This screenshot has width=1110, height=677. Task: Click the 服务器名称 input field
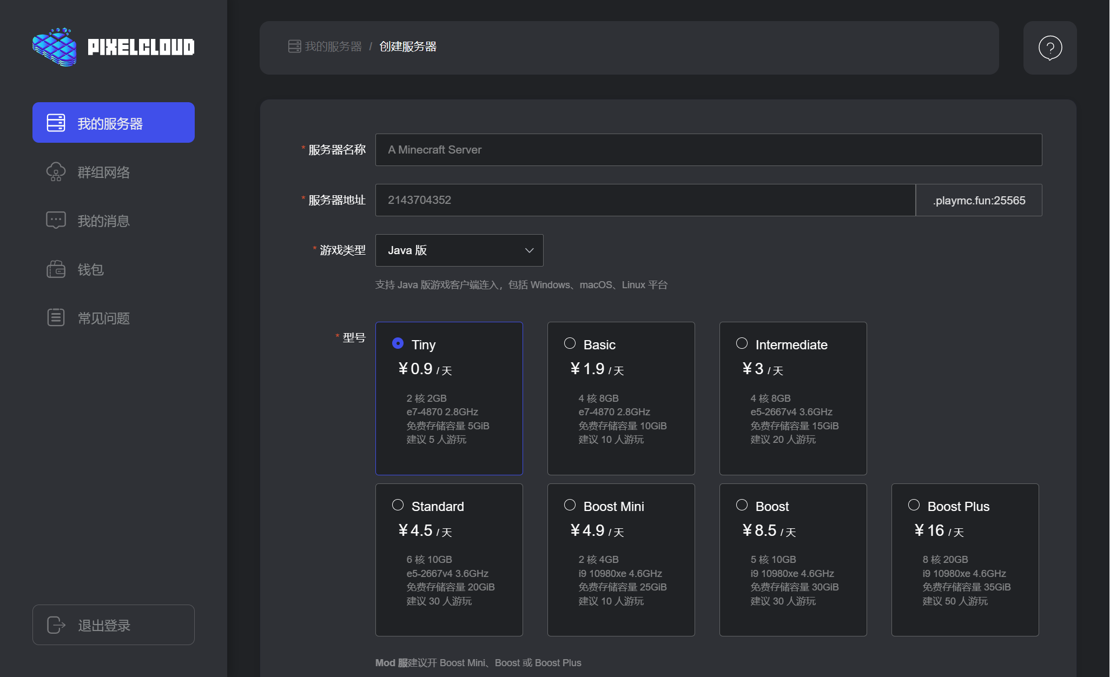click(x=708, y=150)
